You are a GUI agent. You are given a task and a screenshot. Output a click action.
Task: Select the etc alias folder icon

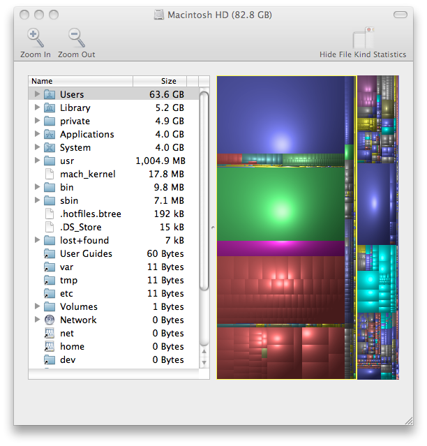pos(50,293)
